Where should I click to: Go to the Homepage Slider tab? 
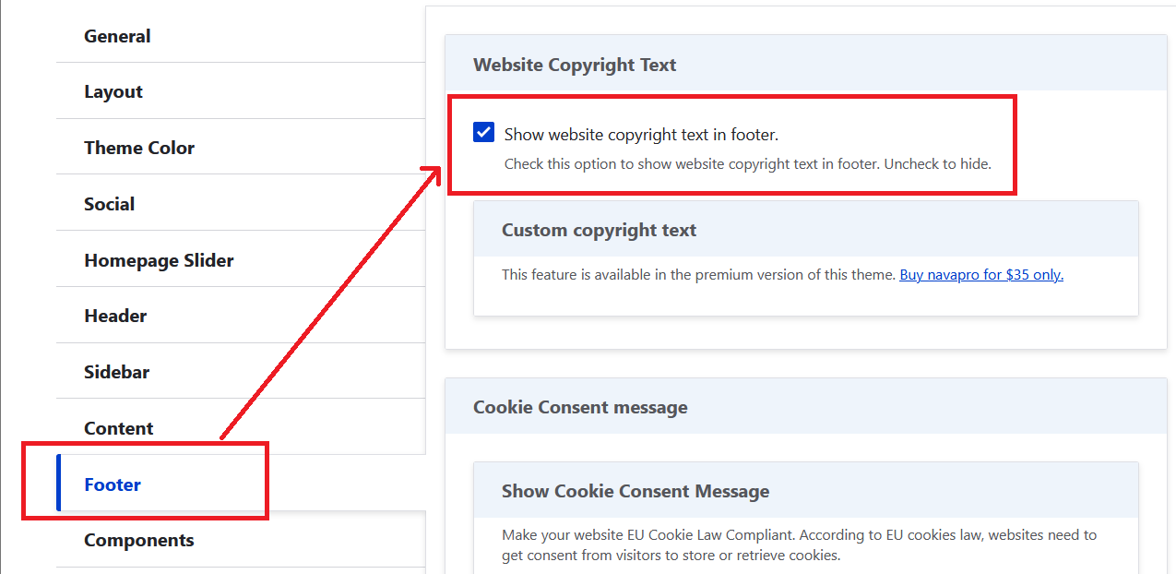point(159,260)
